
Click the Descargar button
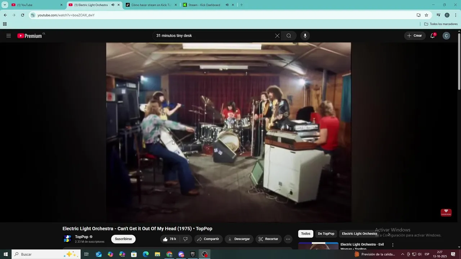(239, 239)
